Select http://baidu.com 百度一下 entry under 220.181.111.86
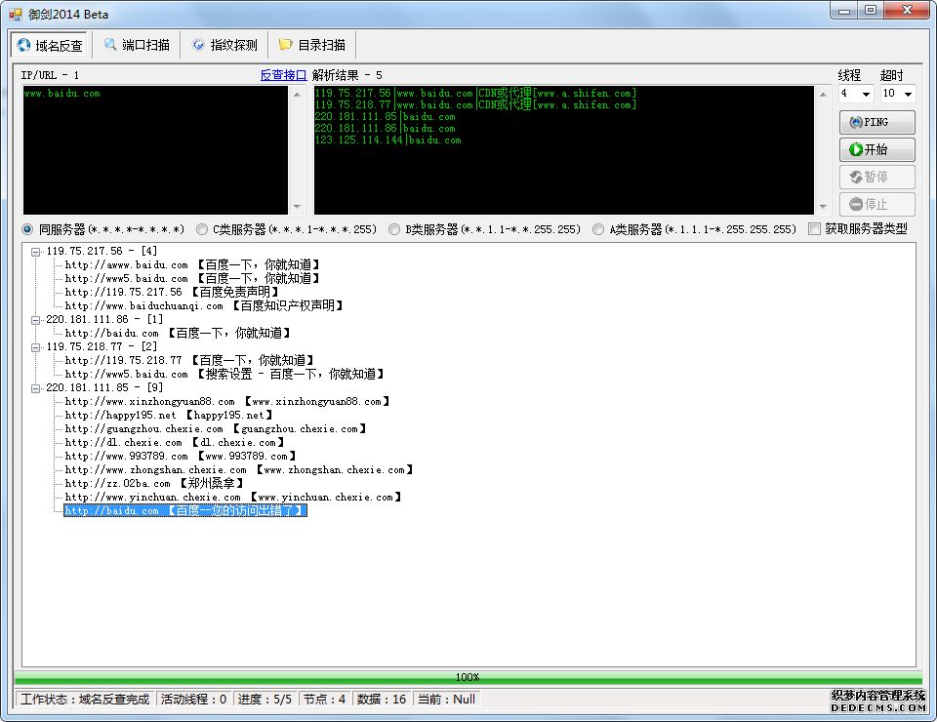 point(178,334)
